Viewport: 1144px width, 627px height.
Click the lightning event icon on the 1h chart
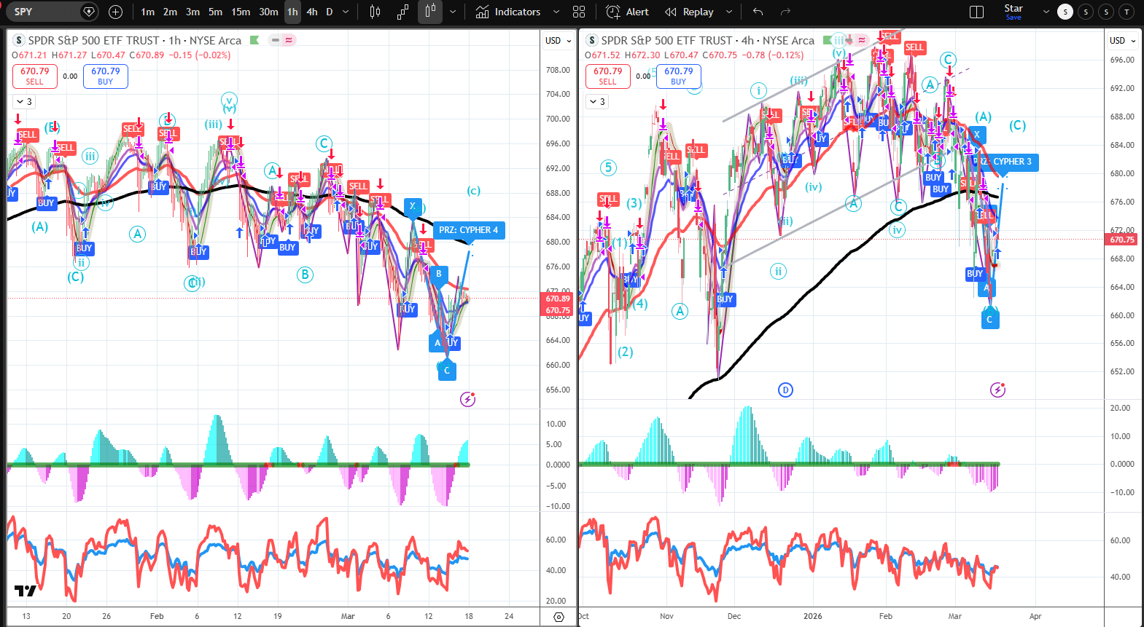click(x=468, y=399)
